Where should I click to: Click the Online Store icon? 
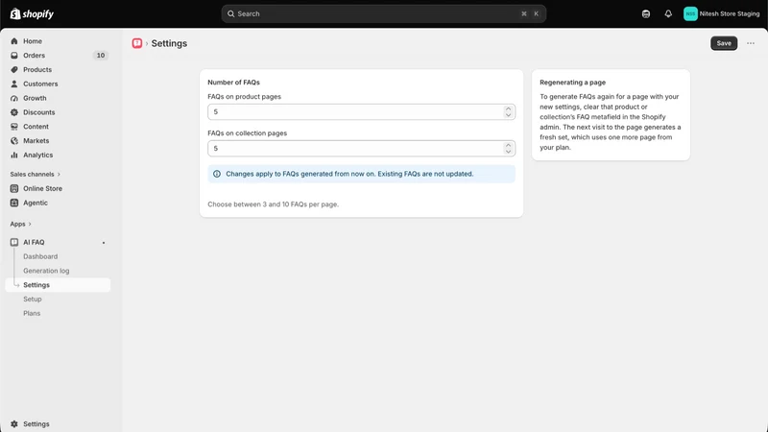14,188
